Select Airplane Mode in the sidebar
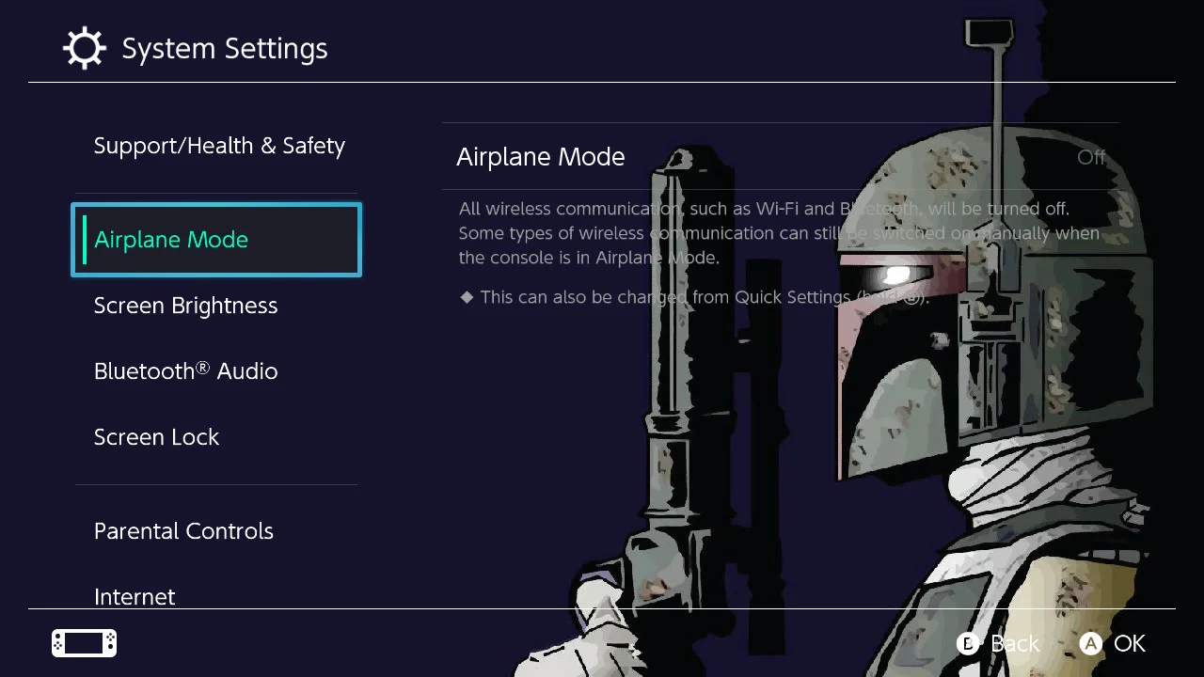The height and width of the screenshot is (677, 1204). click(x=216, y=240)
